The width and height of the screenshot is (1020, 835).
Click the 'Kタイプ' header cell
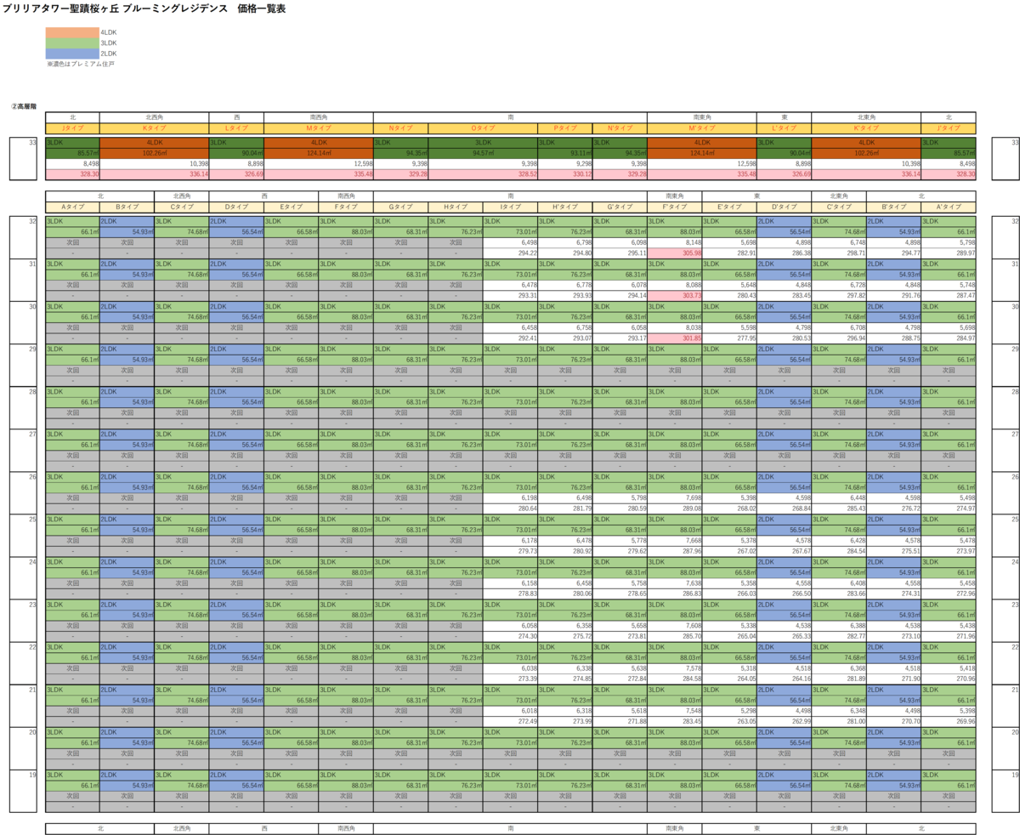click(x=154, y=128)
